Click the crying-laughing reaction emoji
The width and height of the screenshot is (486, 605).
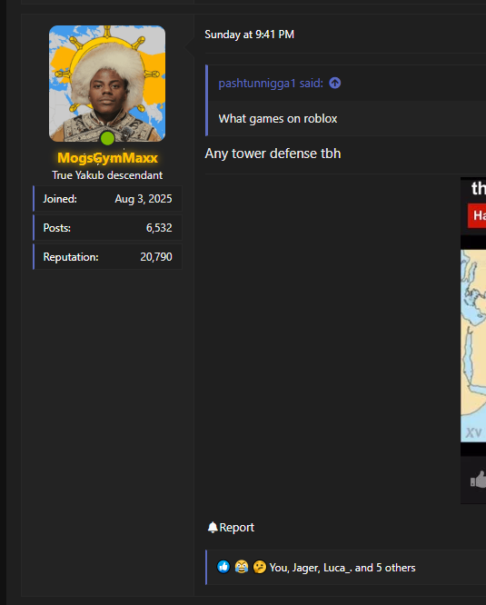[242, 567]
